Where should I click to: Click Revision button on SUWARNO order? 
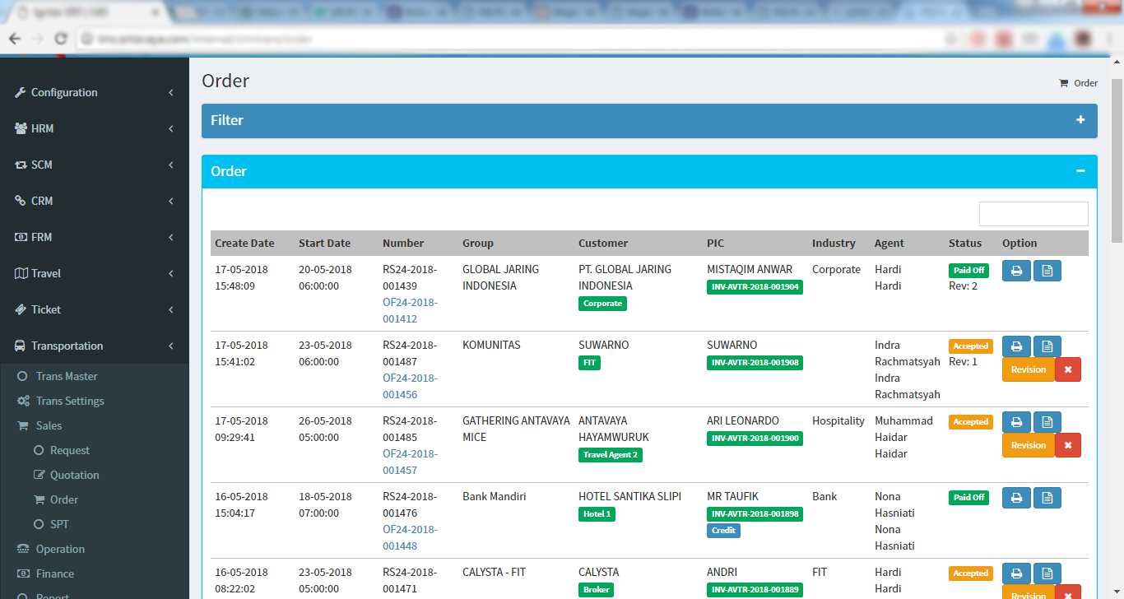coord(1028,369)
